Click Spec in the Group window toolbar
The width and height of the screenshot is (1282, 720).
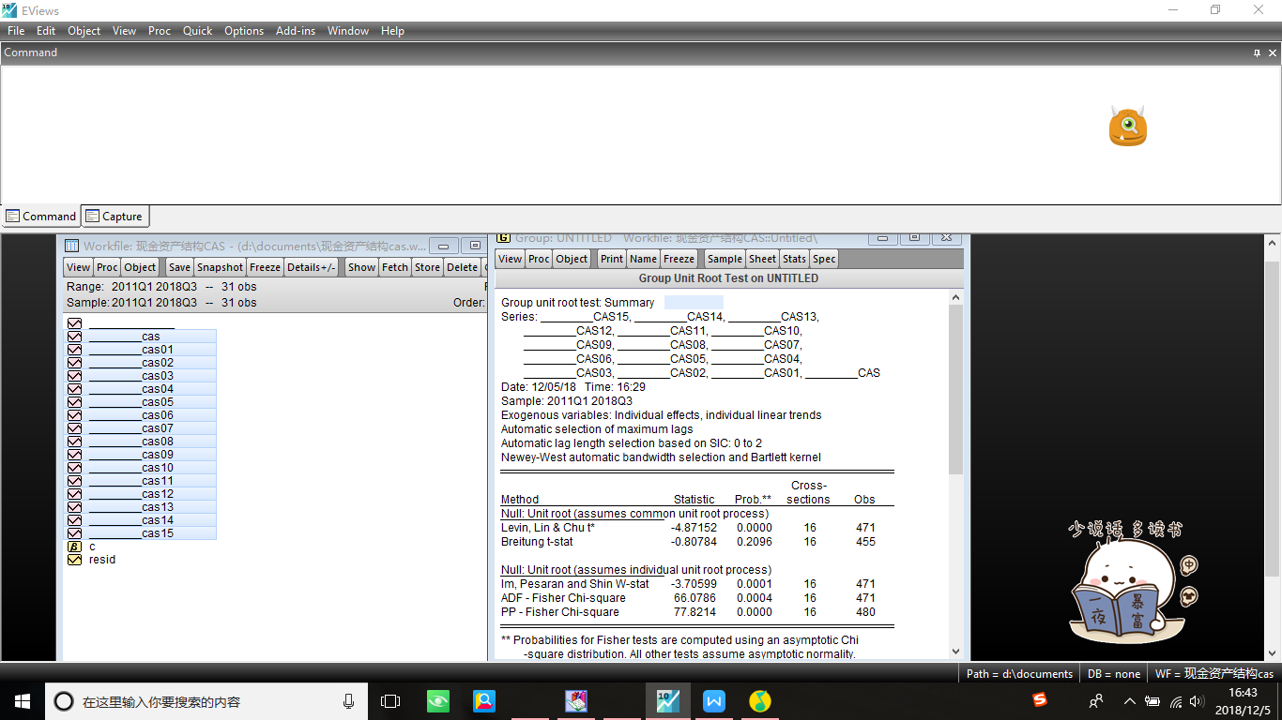tap(824, 259)
